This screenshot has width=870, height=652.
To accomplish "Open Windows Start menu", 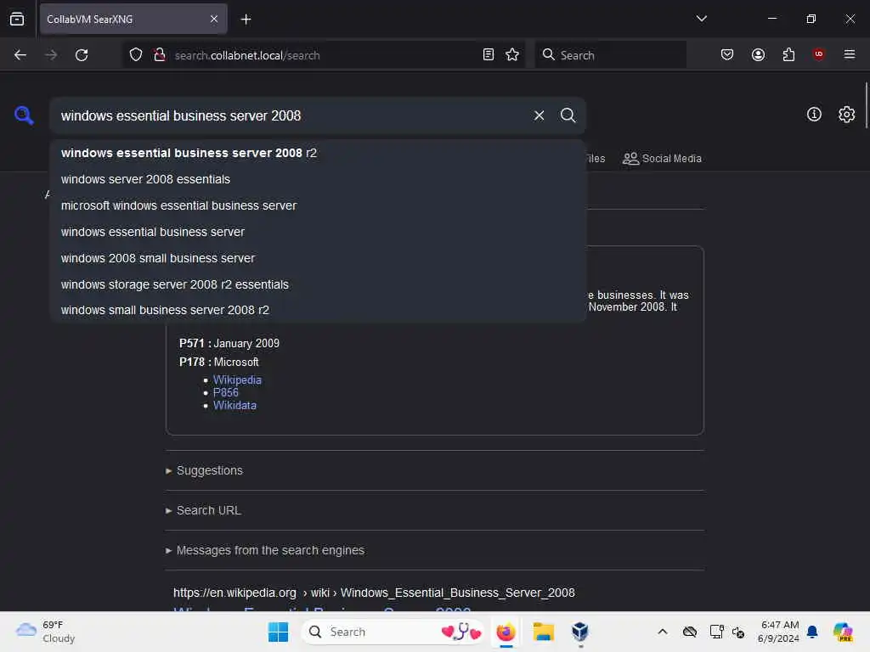I will tap(278, 632).
